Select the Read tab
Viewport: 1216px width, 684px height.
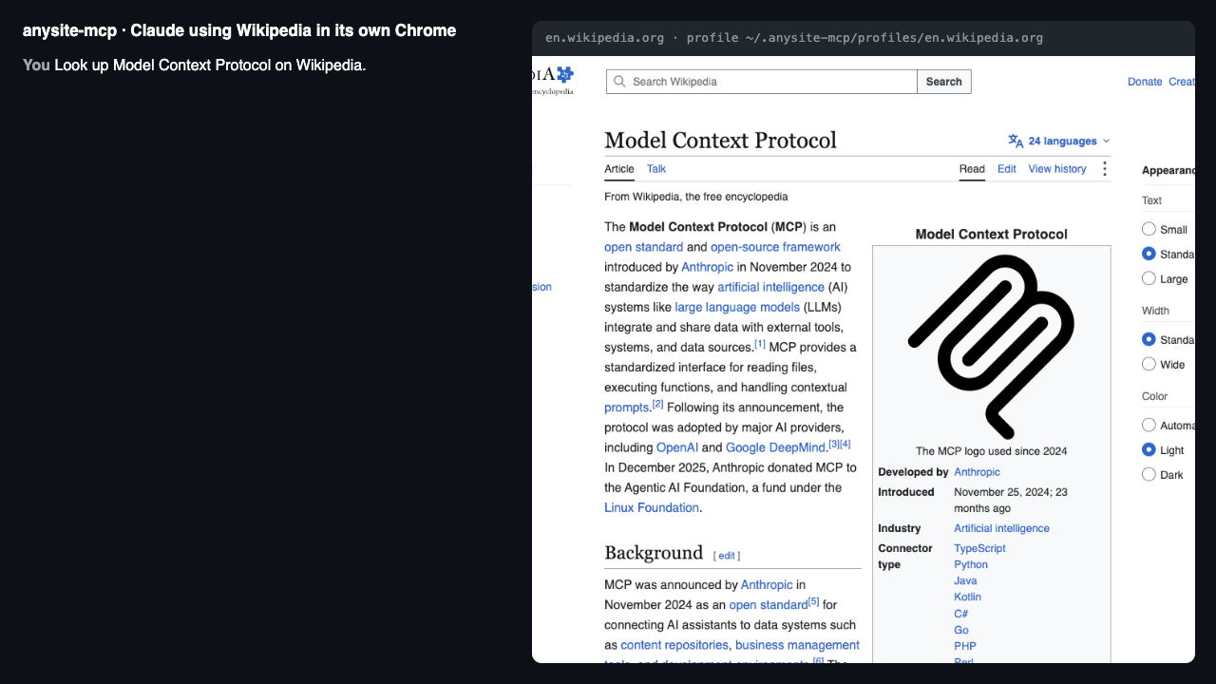[972, 169]
